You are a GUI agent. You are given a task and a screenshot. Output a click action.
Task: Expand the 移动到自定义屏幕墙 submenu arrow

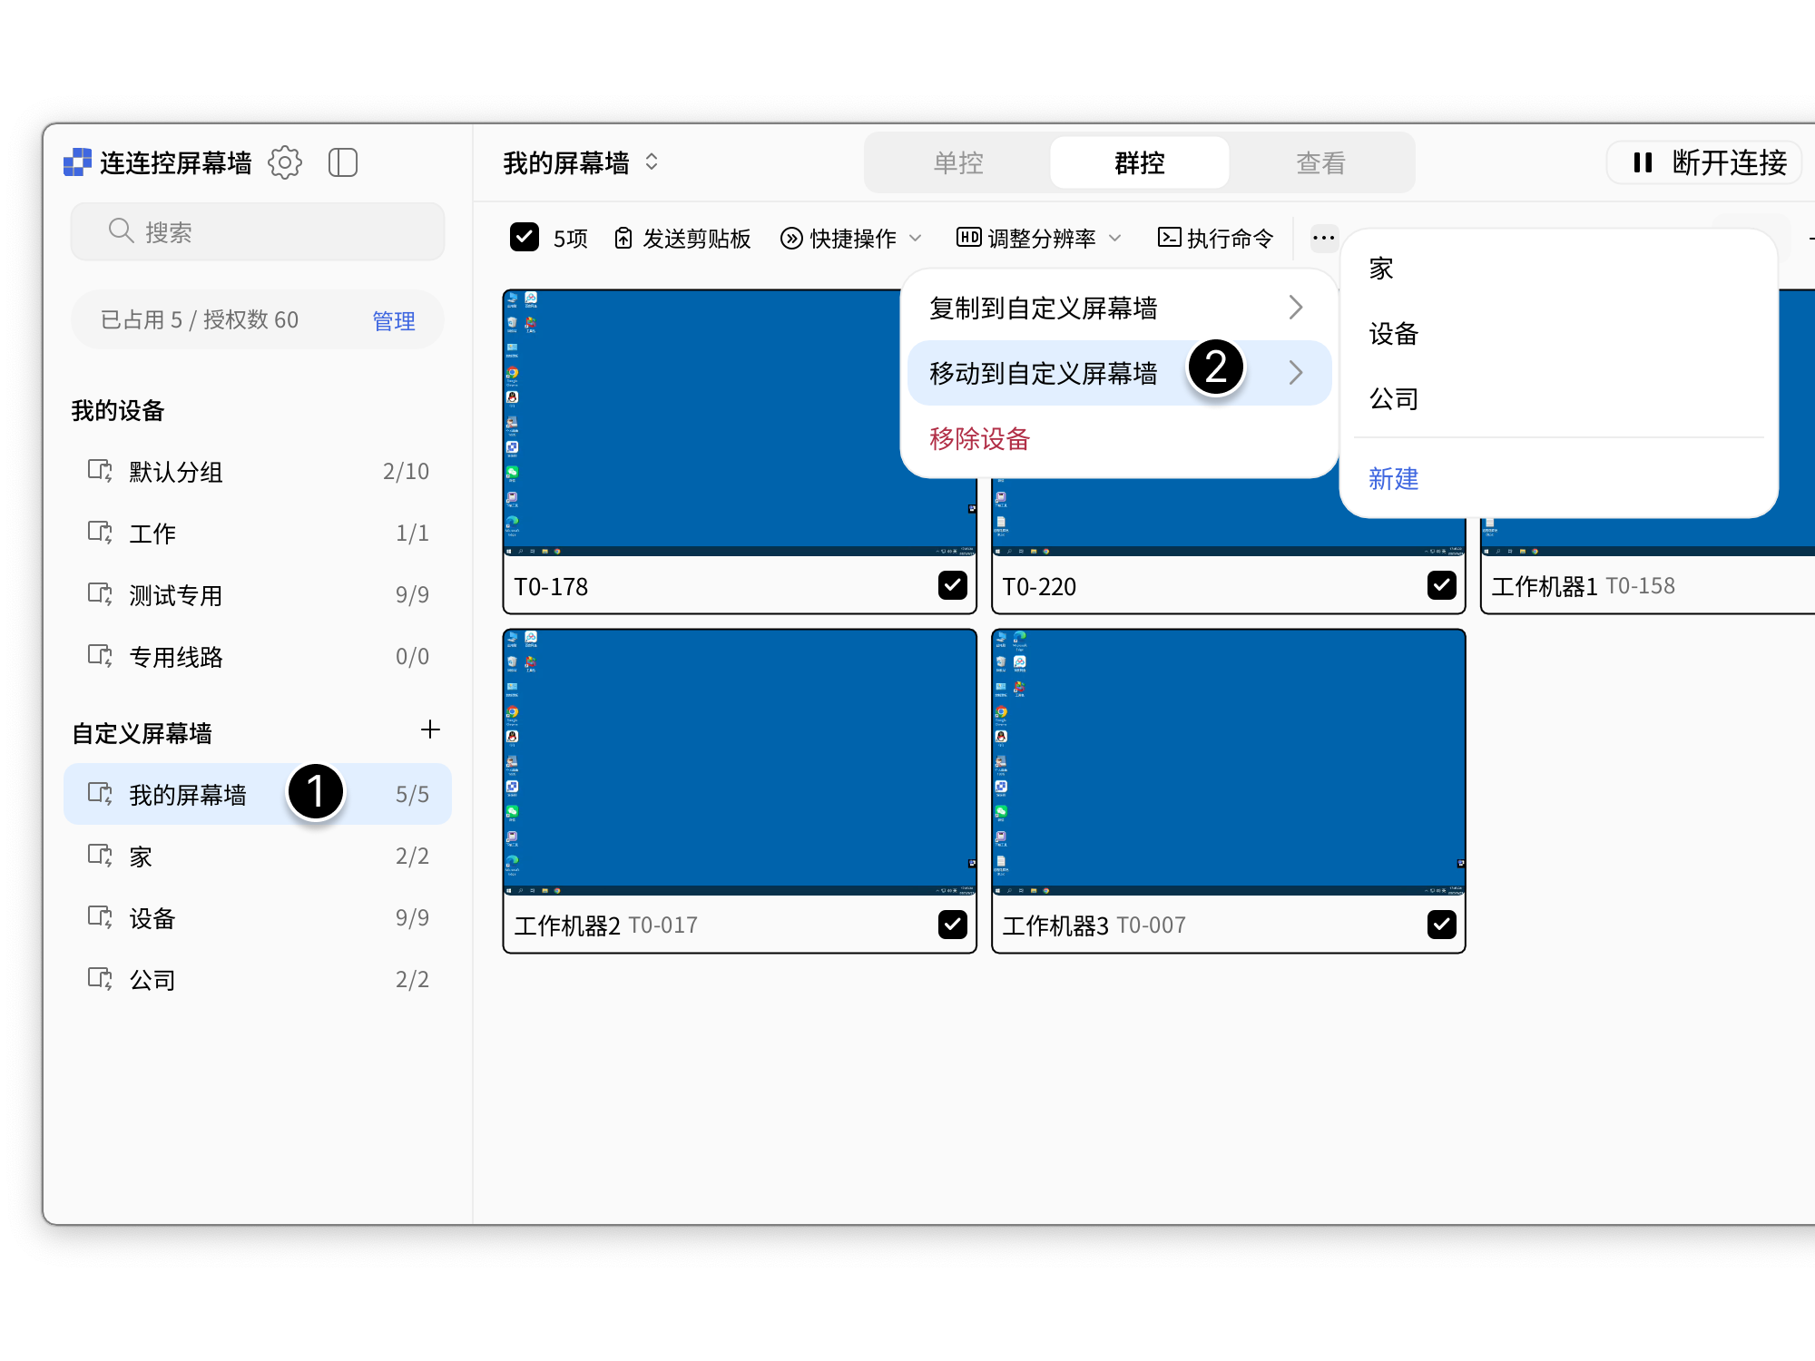[1296, 373]
